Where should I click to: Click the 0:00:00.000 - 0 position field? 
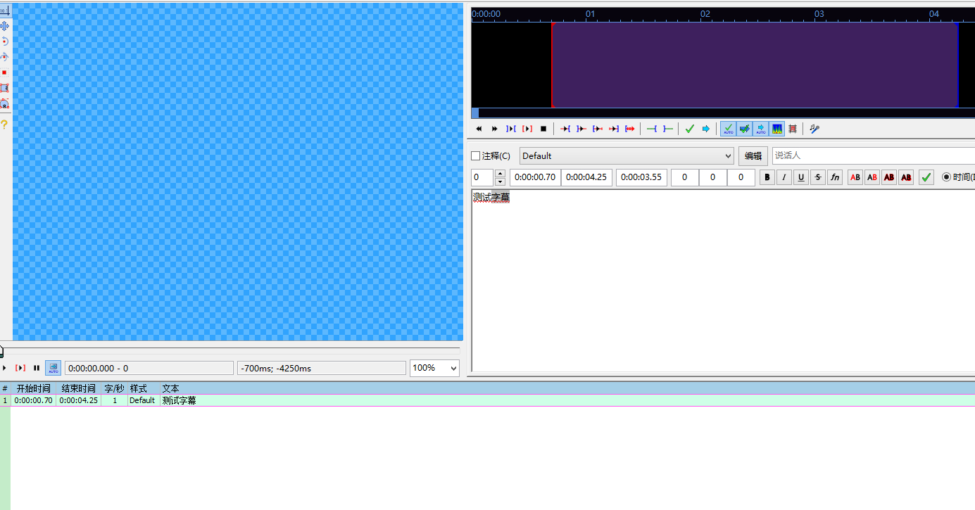[x=149, y=368]
